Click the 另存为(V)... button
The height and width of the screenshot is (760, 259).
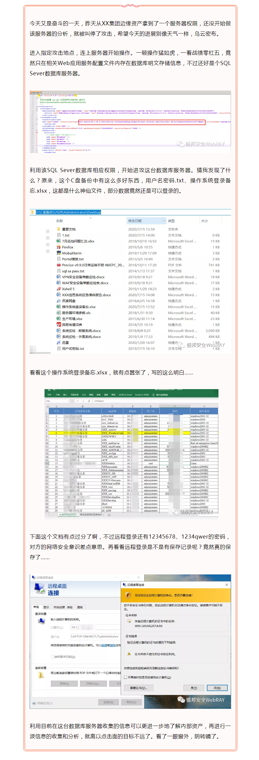93,684
